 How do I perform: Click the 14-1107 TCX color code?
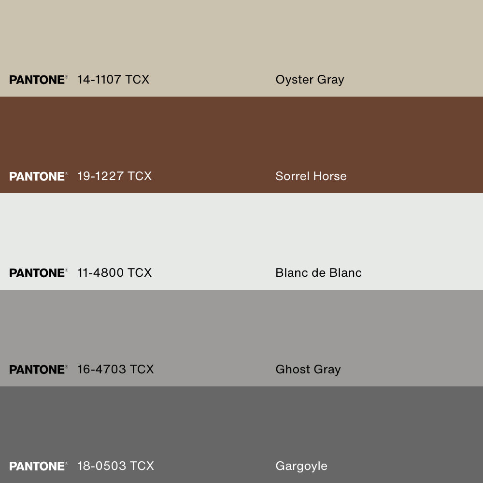click(113, 80)
